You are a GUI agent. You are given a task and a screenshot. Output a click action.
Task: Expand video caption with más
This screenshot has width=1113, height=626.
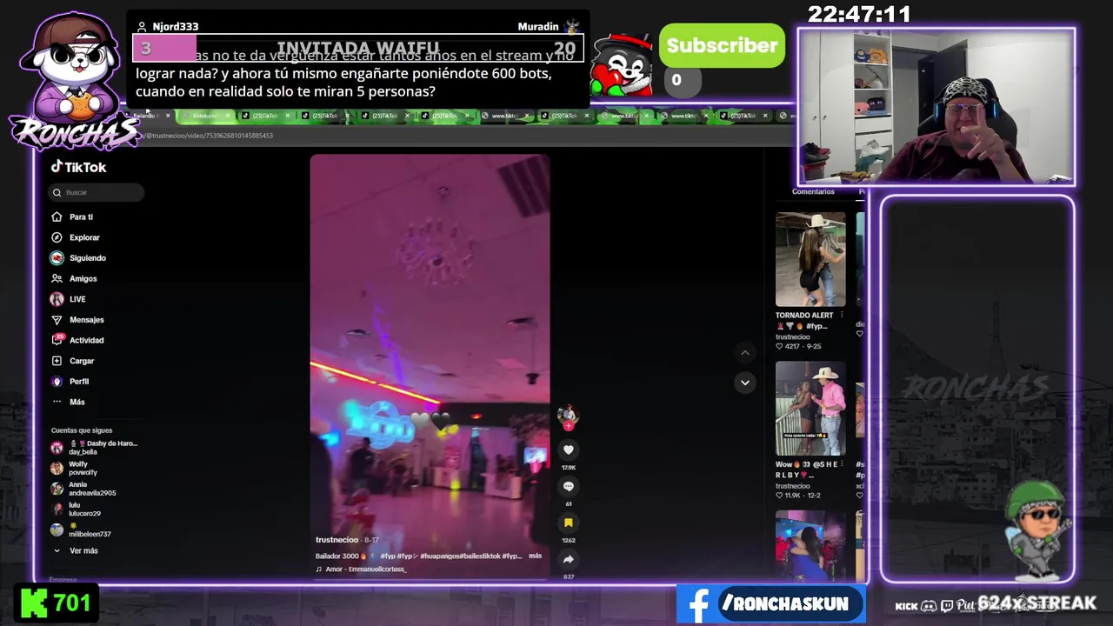tap(535, 556)
